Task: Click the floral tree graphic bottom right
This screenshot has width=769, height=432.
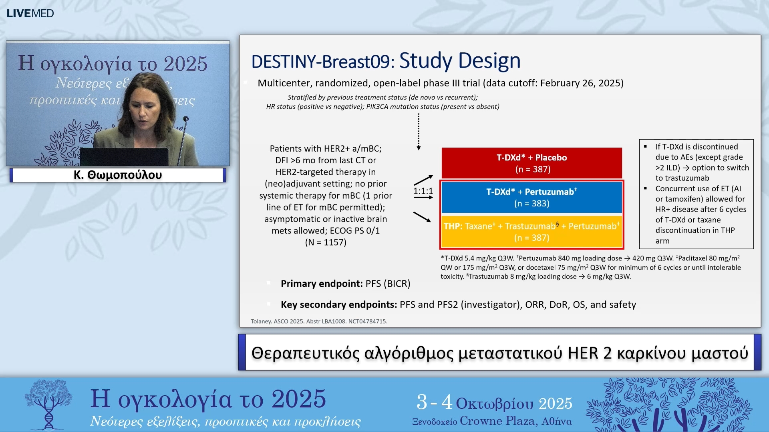Action: click(669, 405)
